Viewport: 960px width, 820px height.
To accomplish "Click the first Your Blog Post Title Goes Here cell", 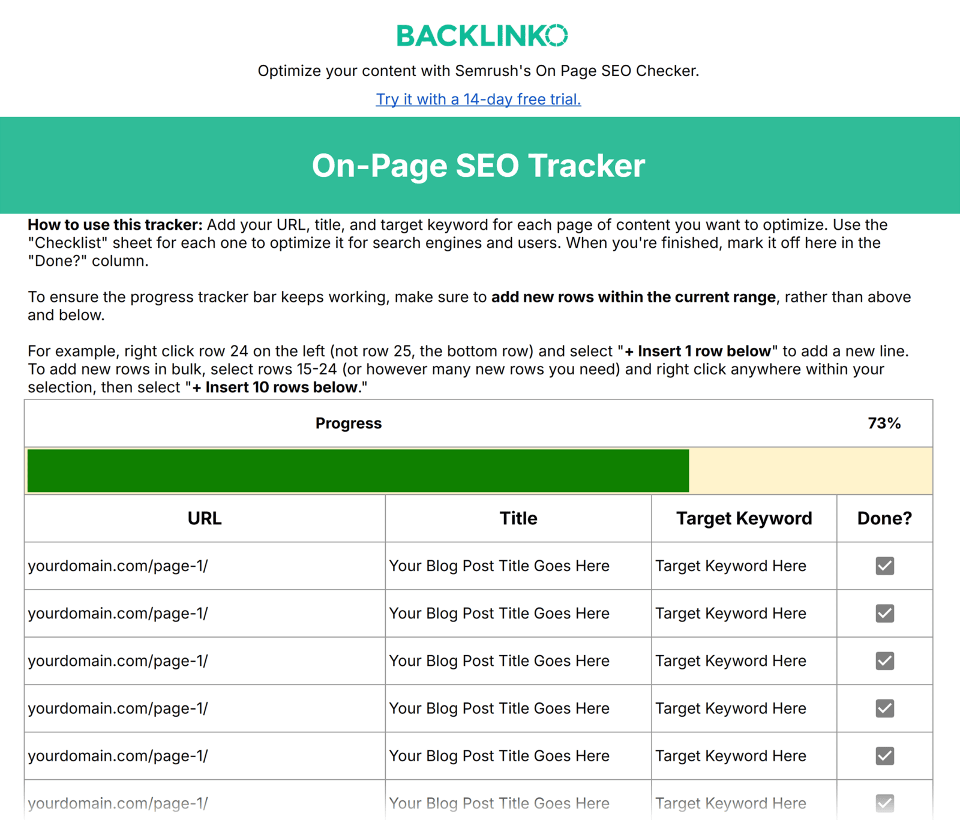I will [x=499, y=565].
